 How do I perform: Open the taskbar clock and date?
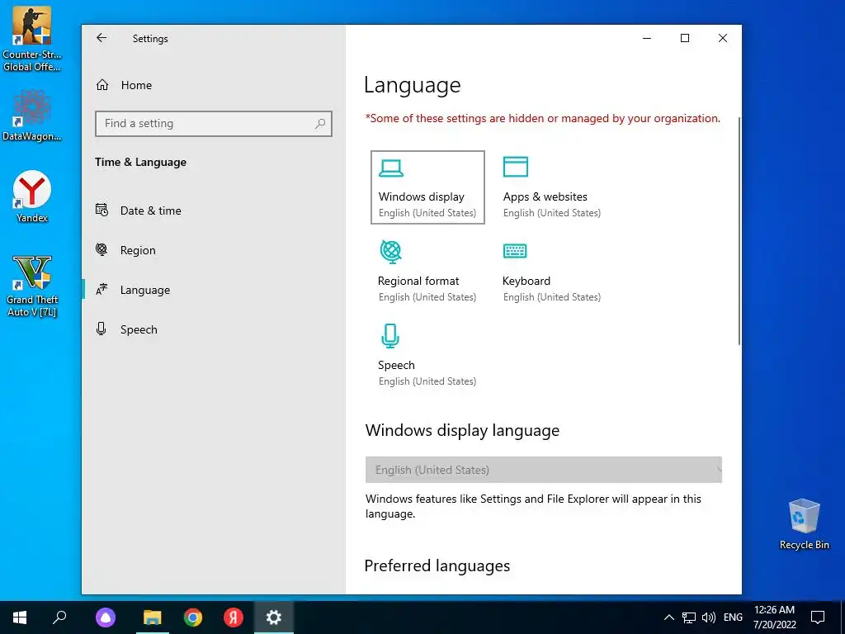coord(774,617)
